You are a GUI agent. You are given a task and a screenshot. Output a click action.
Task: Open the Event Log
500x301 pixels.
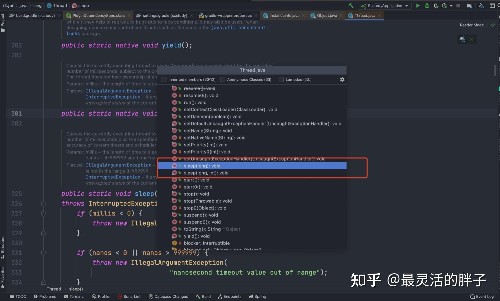click(482, 296)
